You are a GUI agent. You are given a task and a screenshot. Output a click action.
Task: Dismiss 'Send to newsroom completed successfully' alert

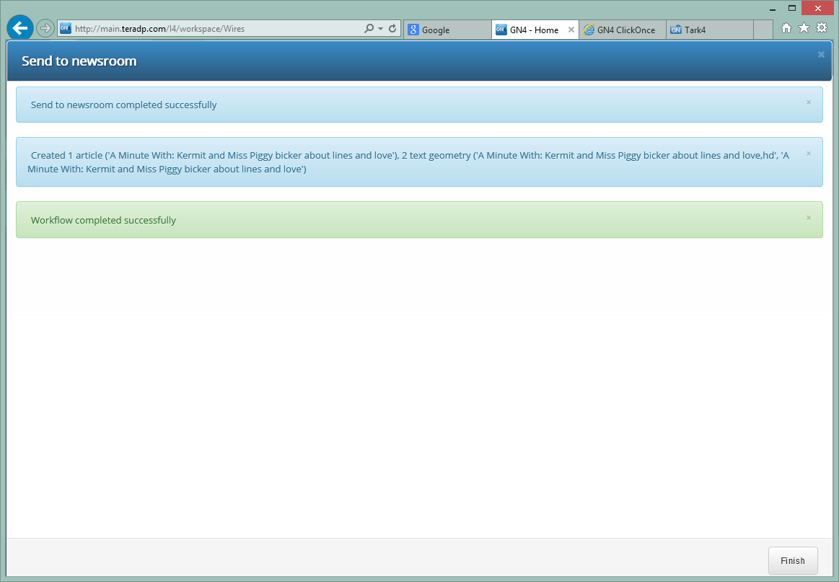[x=809, y=102]
